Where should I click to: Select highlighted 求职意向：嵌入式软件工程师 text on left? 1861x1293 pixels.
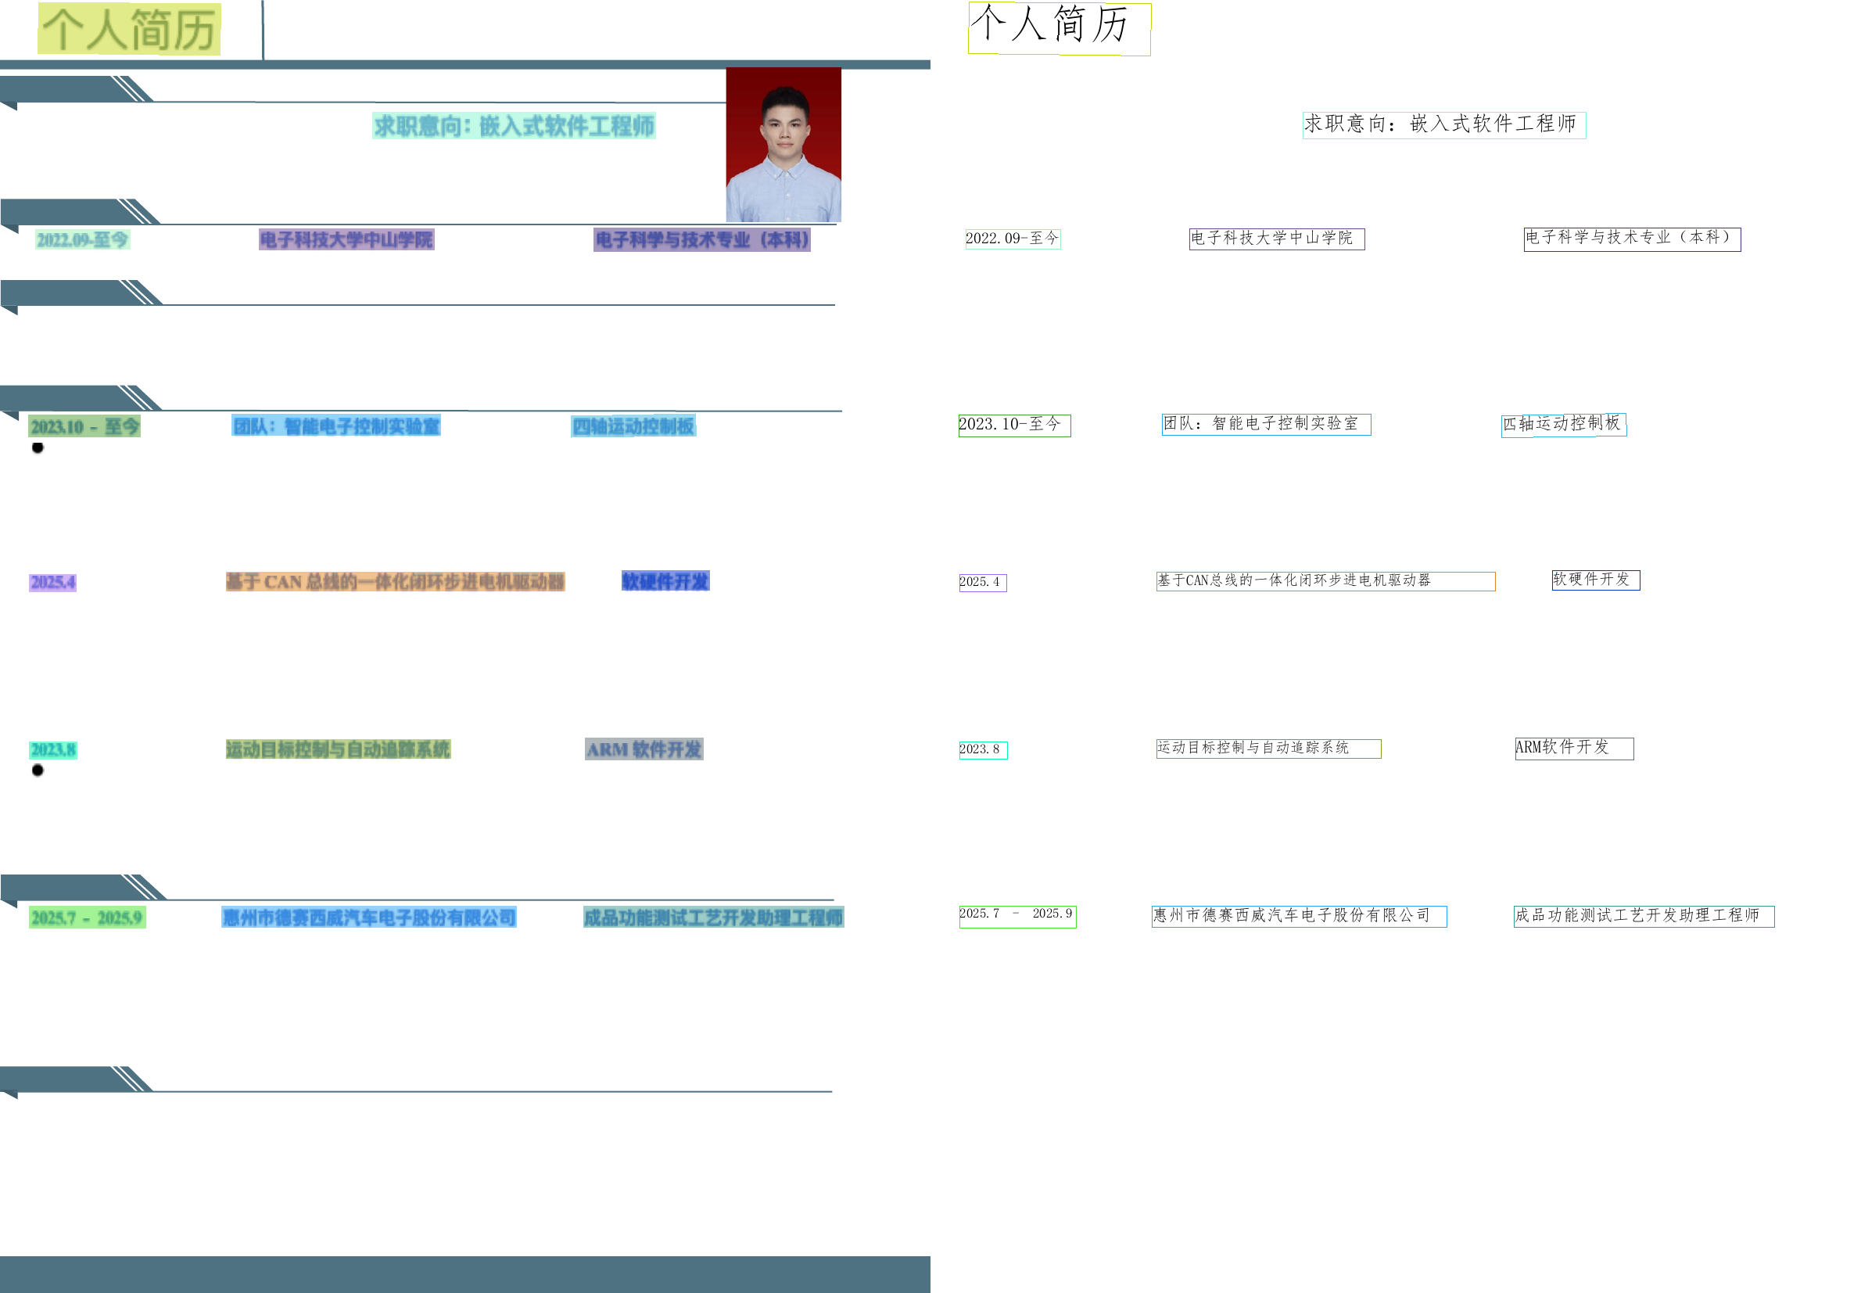[514, 126]
